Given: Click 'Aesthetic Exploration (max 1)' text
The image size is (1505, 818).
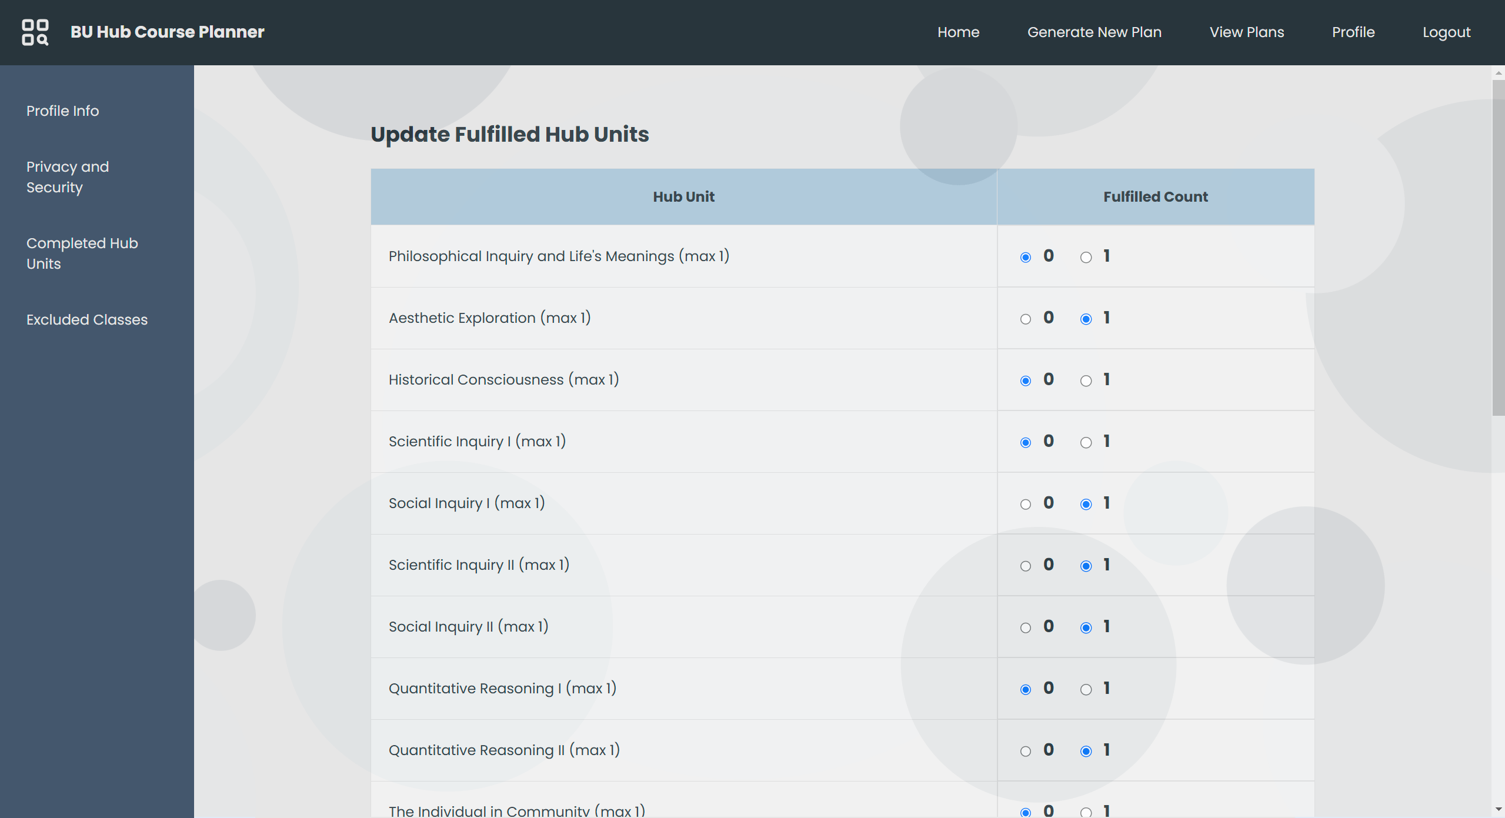Looking at the screenshot, I should pyautogui.click(x=489, y=318).
